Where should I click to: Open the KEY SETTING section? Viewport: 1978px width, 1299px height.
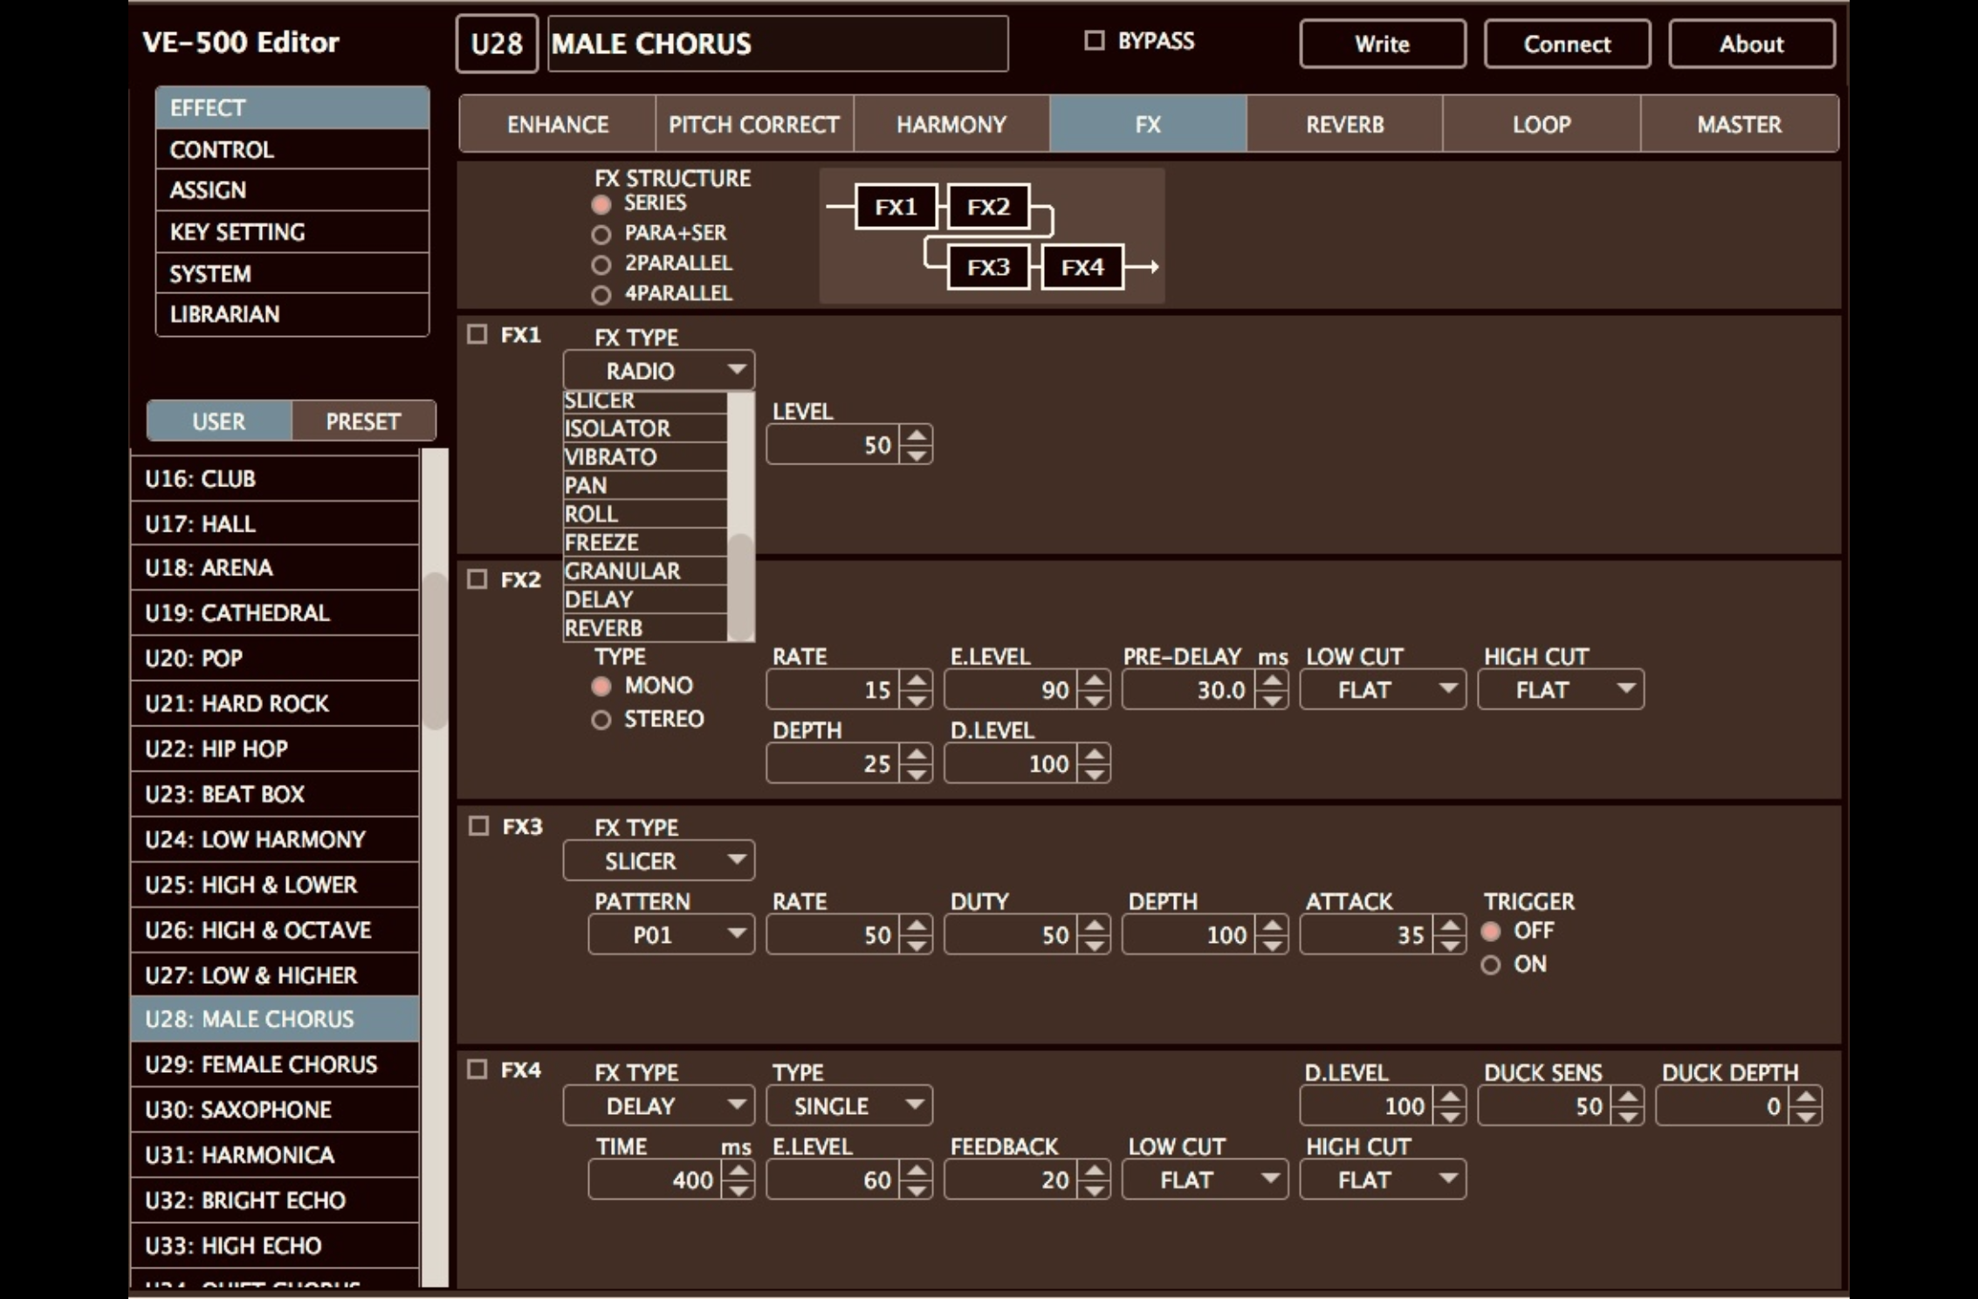292,231
